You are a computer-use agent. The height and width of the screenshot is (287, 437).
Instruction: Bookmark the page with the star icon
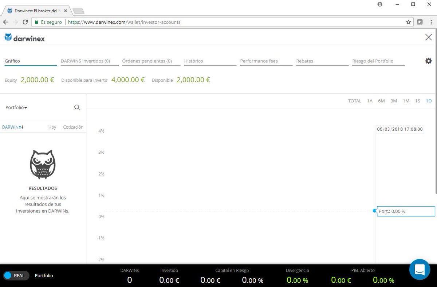point(409,22)
